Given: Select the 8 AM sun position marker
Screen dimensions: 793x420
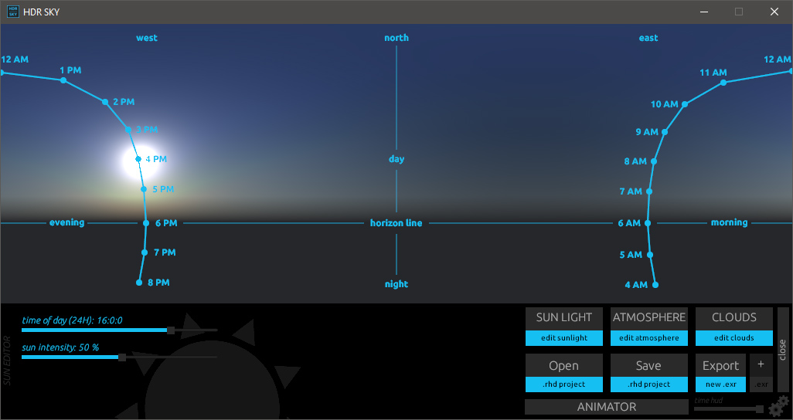Looking at the screenshot, I should coord(653,161).
